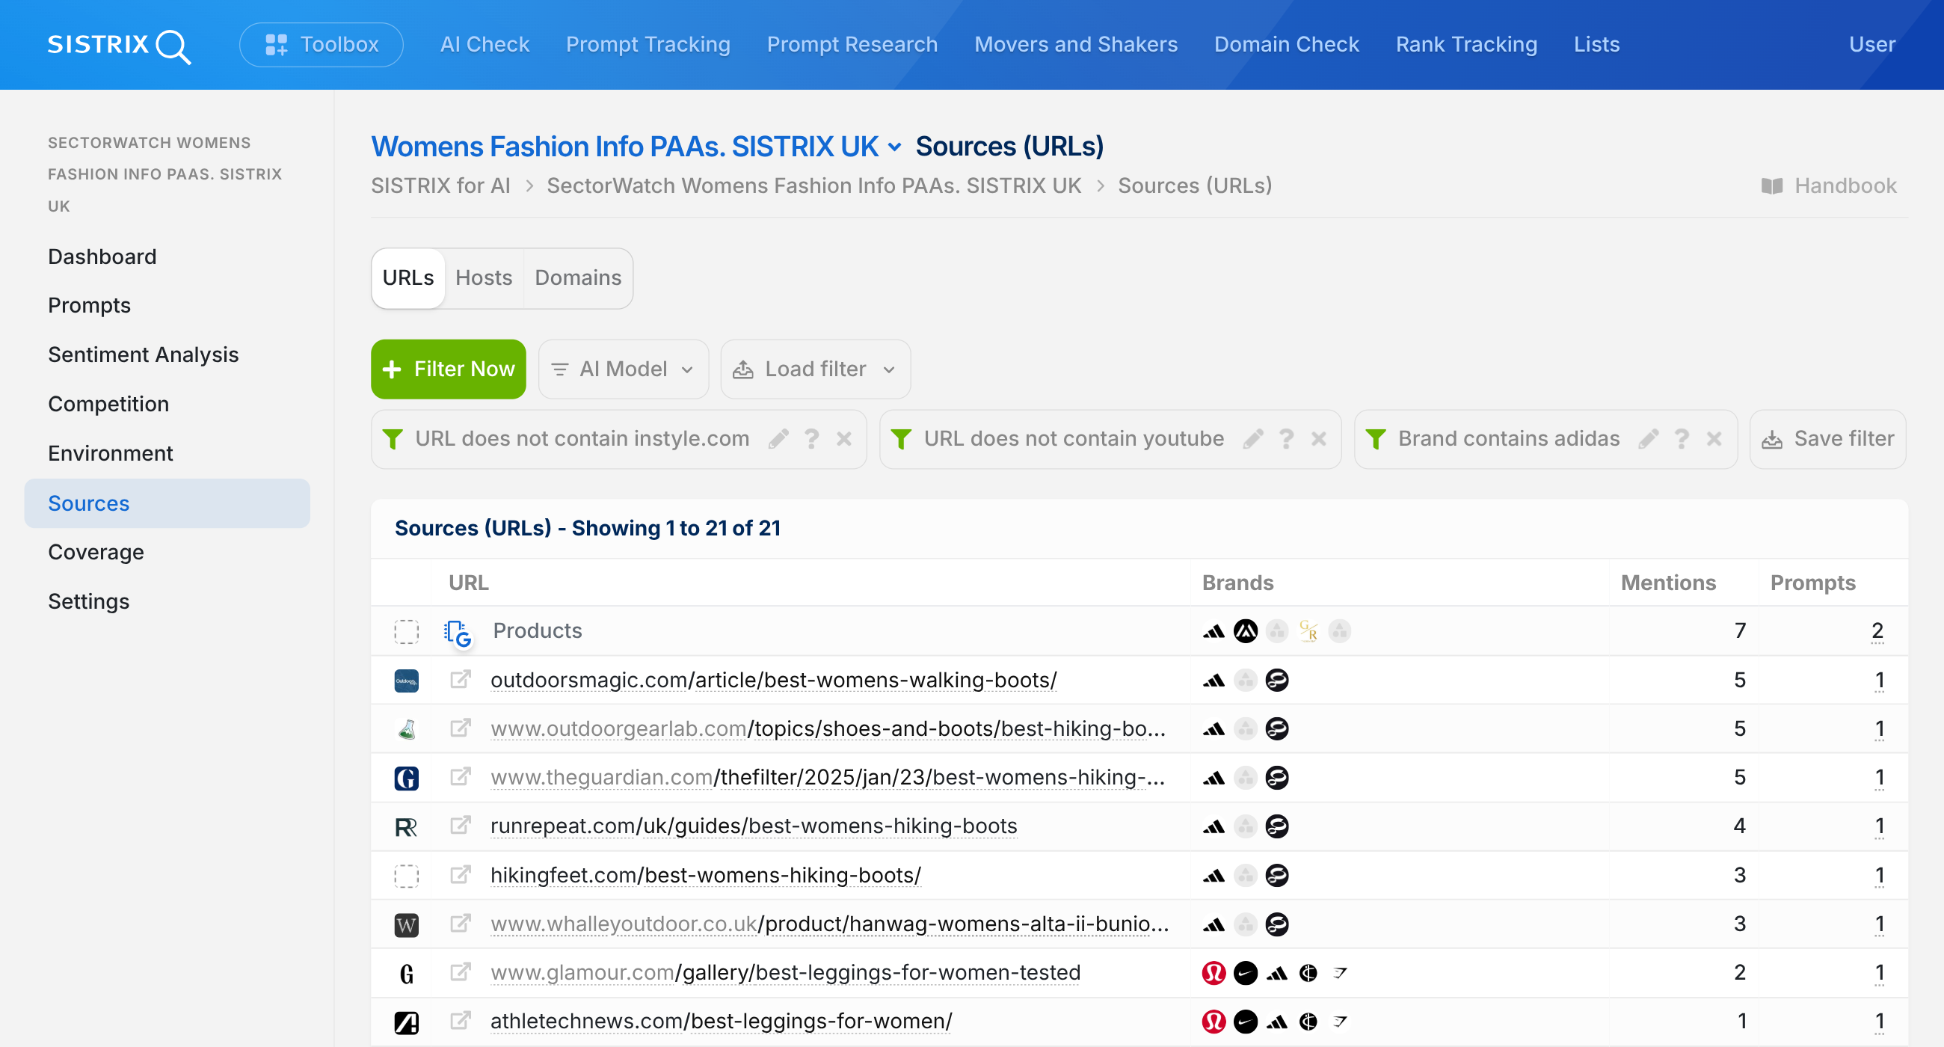
Task: Open Movers and Shakers
Action: (1076, 45)
